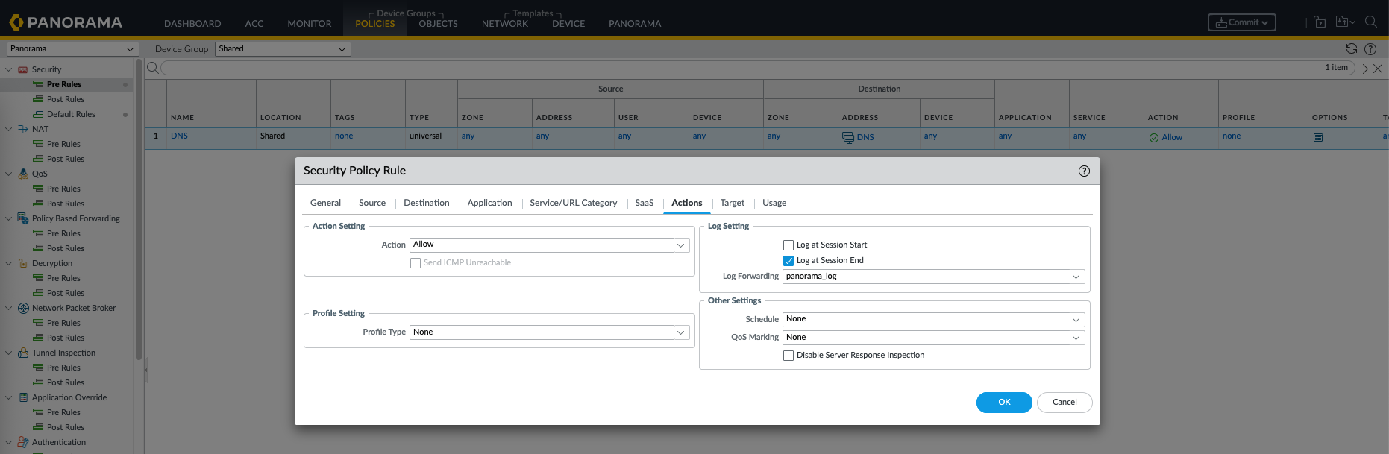Click the apply filter arrow next to search bar
1389x454 pixels.
1362,69
